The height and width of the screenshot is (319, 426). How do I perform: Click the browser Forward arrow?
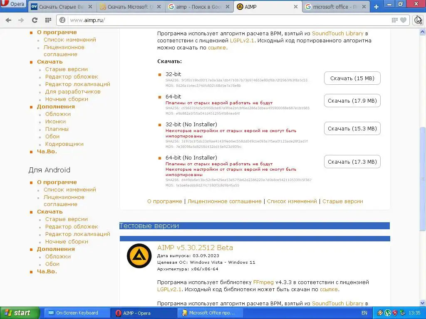(21, 20)
